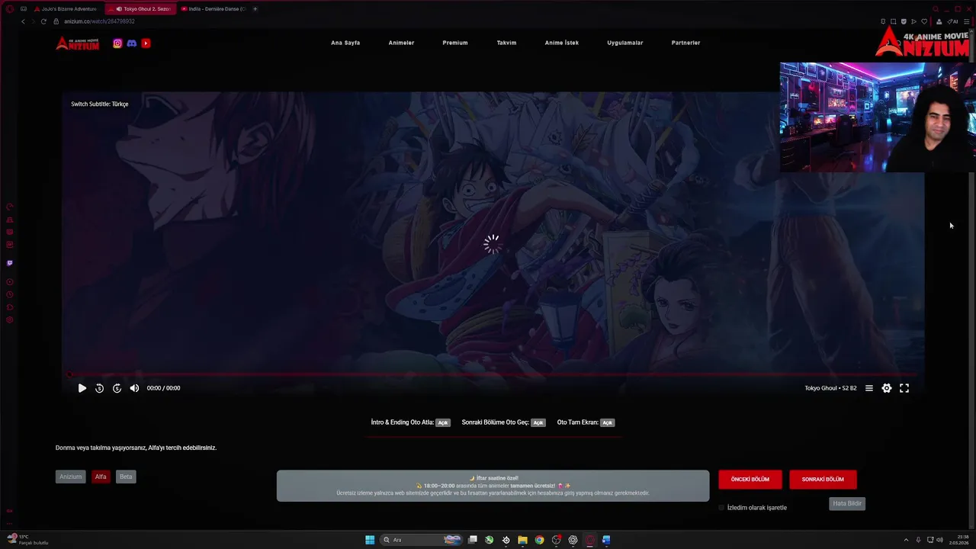The height and width of the screenshot is (549, 976).
Task: Mute the video player volume
Action: click(134, 388)
